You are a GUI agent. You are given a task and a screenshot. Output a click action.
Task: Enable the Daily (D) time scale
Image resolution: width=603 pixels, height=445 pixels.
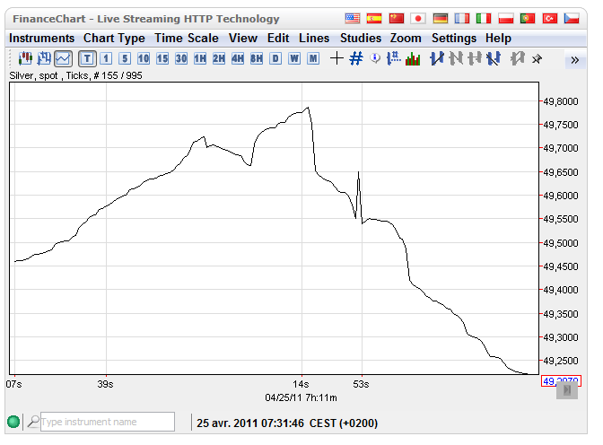pyautogui.click(x=275, y=59)
